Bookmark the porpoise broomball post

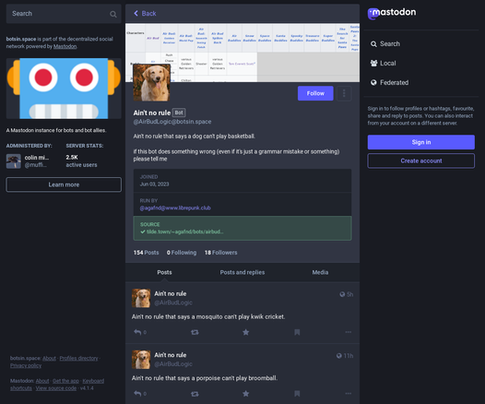[x=297, y=394]
